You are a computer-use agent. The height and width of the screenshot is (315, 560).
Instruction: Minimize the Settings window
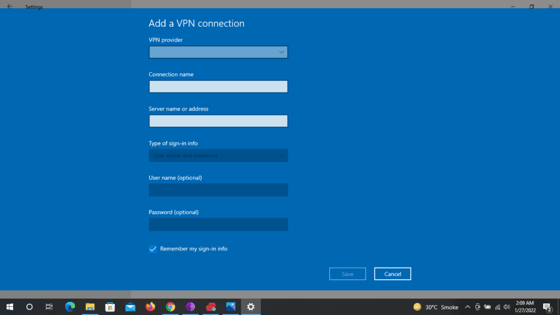click(513, 7)
